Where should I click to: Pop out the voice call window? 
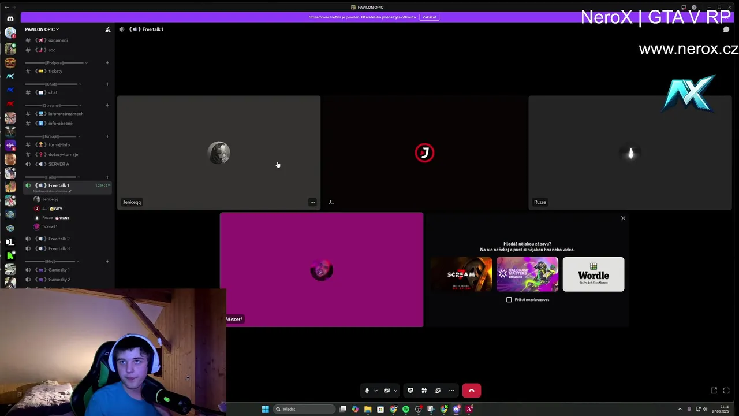pos(714,391)
